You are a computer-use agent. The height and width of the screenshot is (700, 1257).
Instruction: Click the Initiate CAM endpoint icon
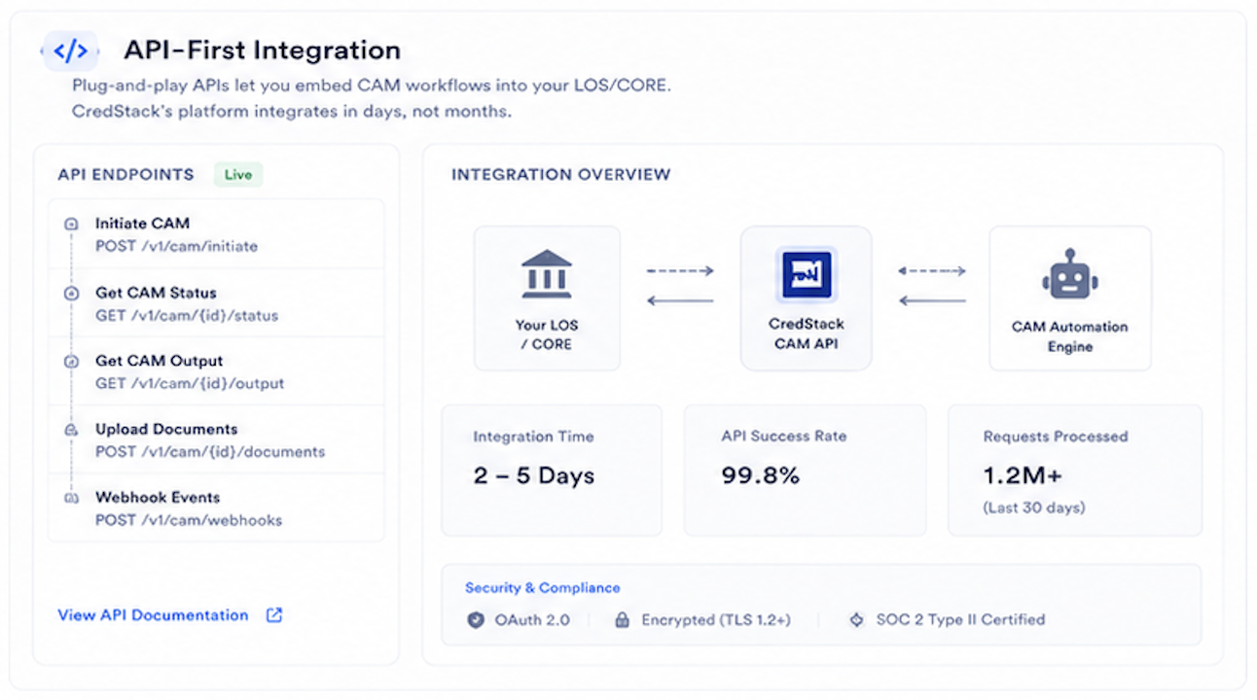coord(71,224)
